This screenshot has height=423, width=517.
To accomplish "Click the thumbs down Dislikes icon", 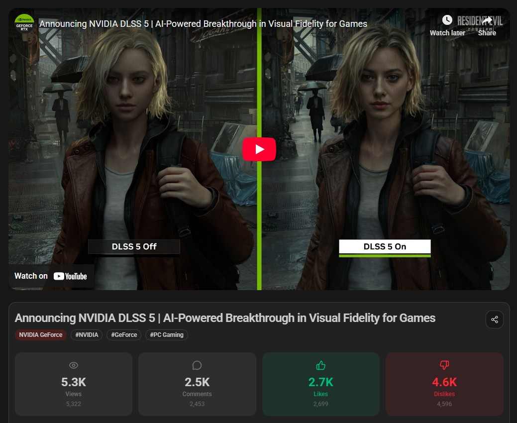I will click(x=444, y=365).
